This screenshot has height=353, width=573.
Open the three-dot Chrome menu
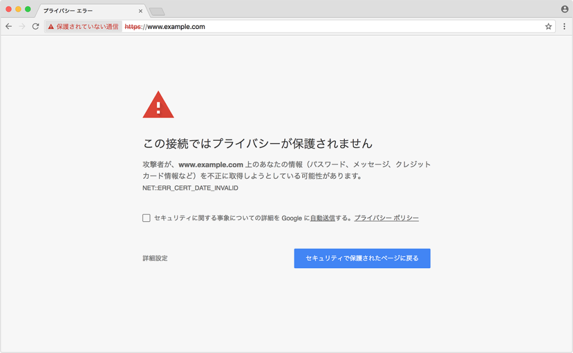pyautogui.click(x=565, y=26)
